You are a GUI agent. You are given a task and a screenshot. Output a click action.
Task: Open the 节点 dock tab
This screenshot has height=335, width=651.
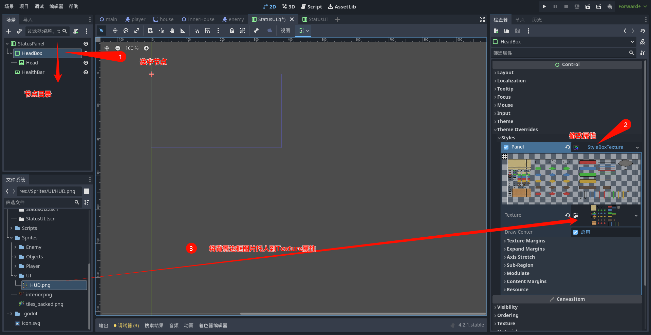[x=520, y=20]
